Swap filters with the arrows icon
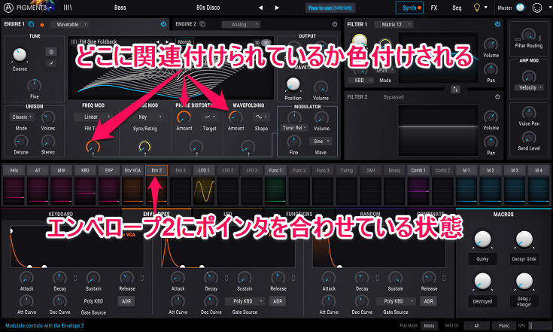Image resolution: width=553 pixels, height=332 pixels. point(455,90)
